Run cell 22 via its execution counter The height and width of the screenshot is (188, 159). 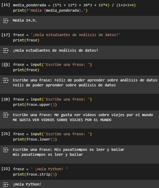6,169
